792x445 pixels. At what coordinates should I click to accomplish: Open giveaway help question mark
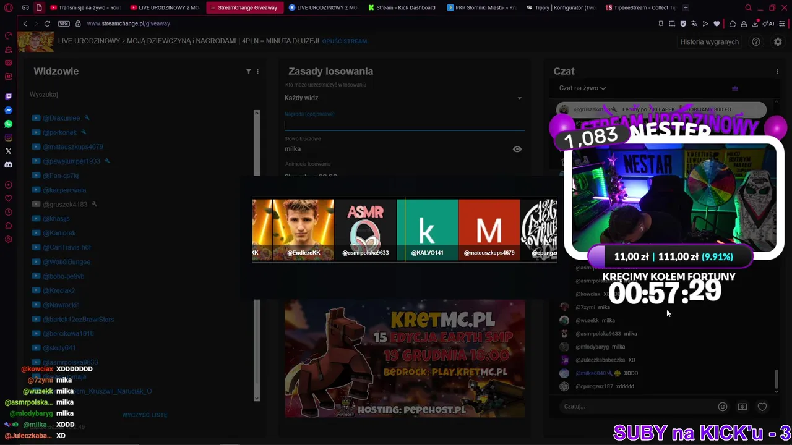click(x=756, y=41)
